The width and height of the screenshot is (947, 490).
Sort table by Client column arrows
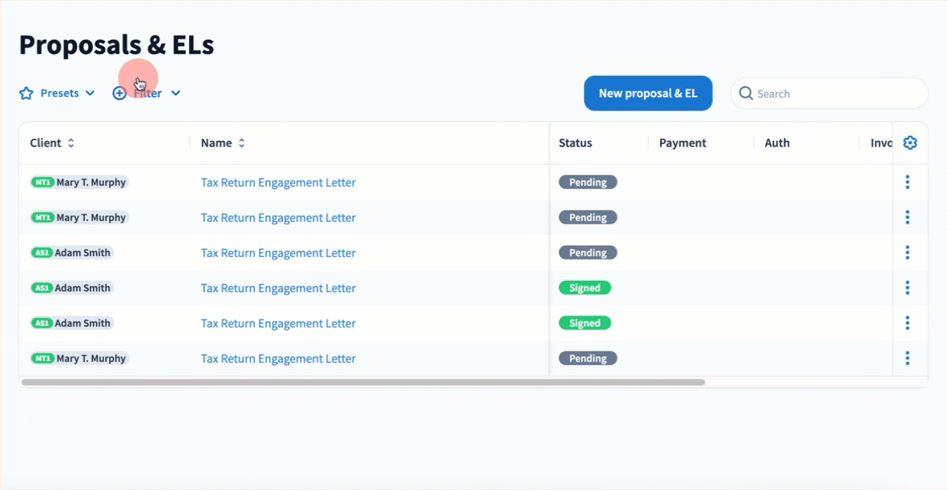coord(71,143)
